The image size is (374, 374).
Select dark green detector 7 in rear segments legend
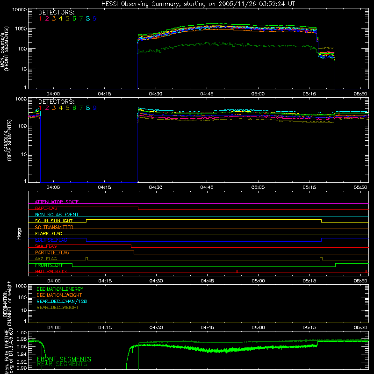click(81, 108)
